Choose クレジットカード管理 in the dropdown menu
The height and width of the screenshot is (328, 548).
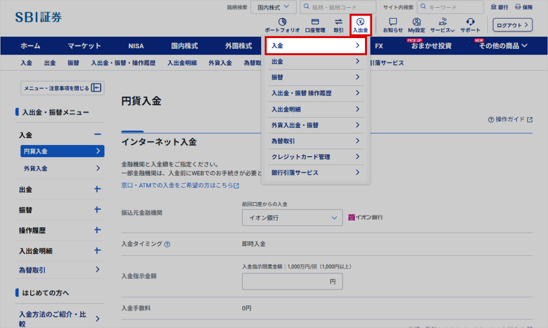pyautogui.click(x=316, y=157)
